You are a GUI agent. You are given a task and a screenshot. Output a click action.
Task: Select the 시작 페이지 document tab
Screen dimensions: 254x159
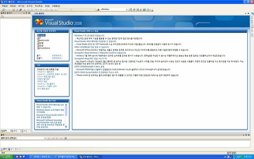click(39, 13)
